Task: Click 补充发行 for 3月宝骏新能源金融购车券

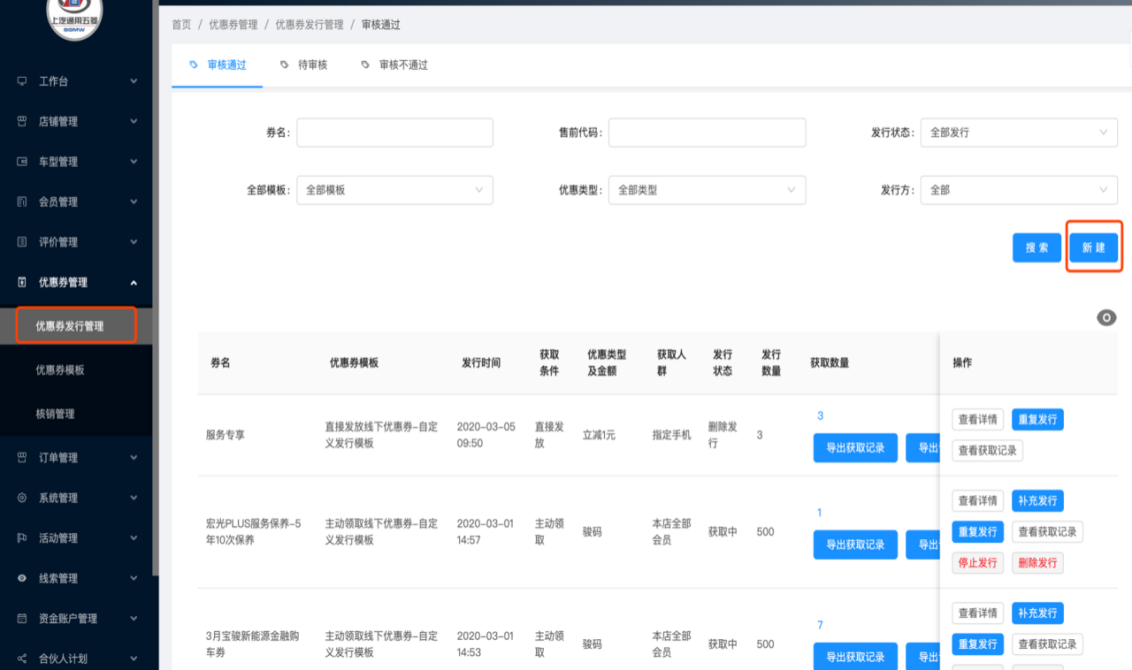Action: coord(1037,613)
